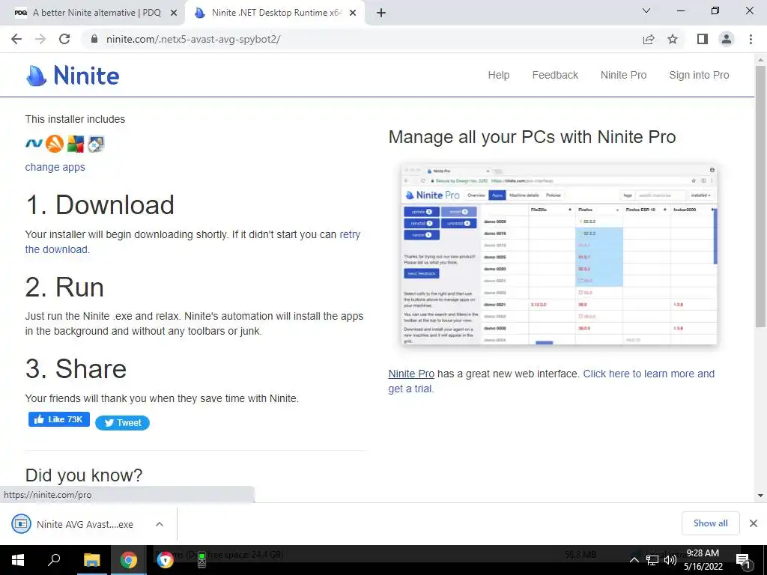The image size is (767, 575).
Task: Click the Ninite logo in page header
Action: click(x=73, y=76)
